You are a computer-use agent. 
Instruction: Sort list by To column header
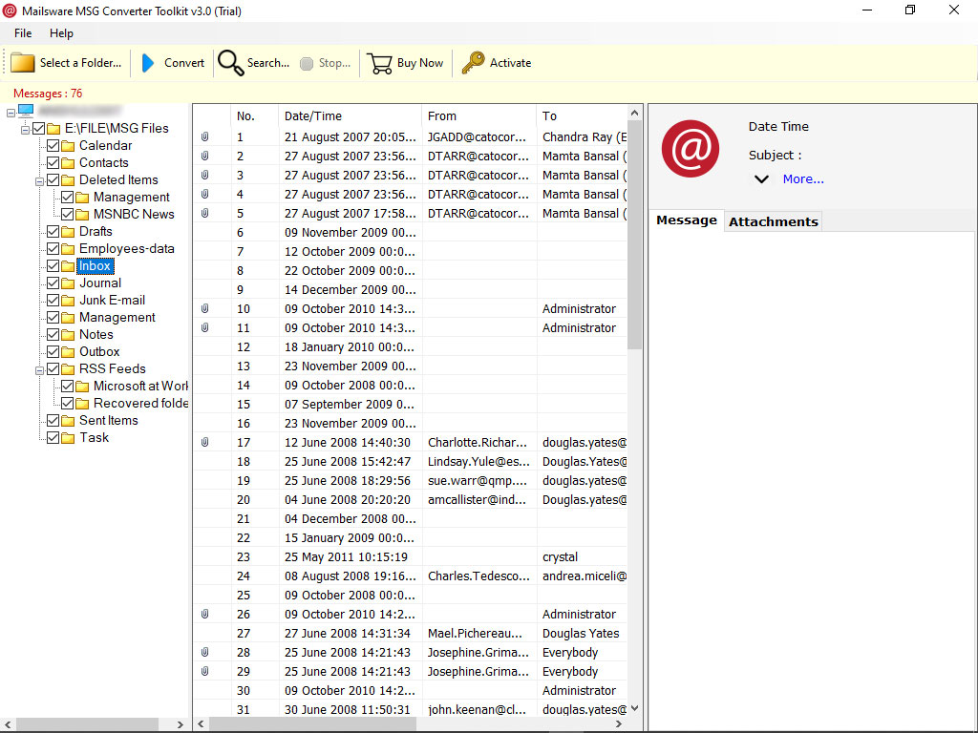pyautogui.click(x=582, y=115)
